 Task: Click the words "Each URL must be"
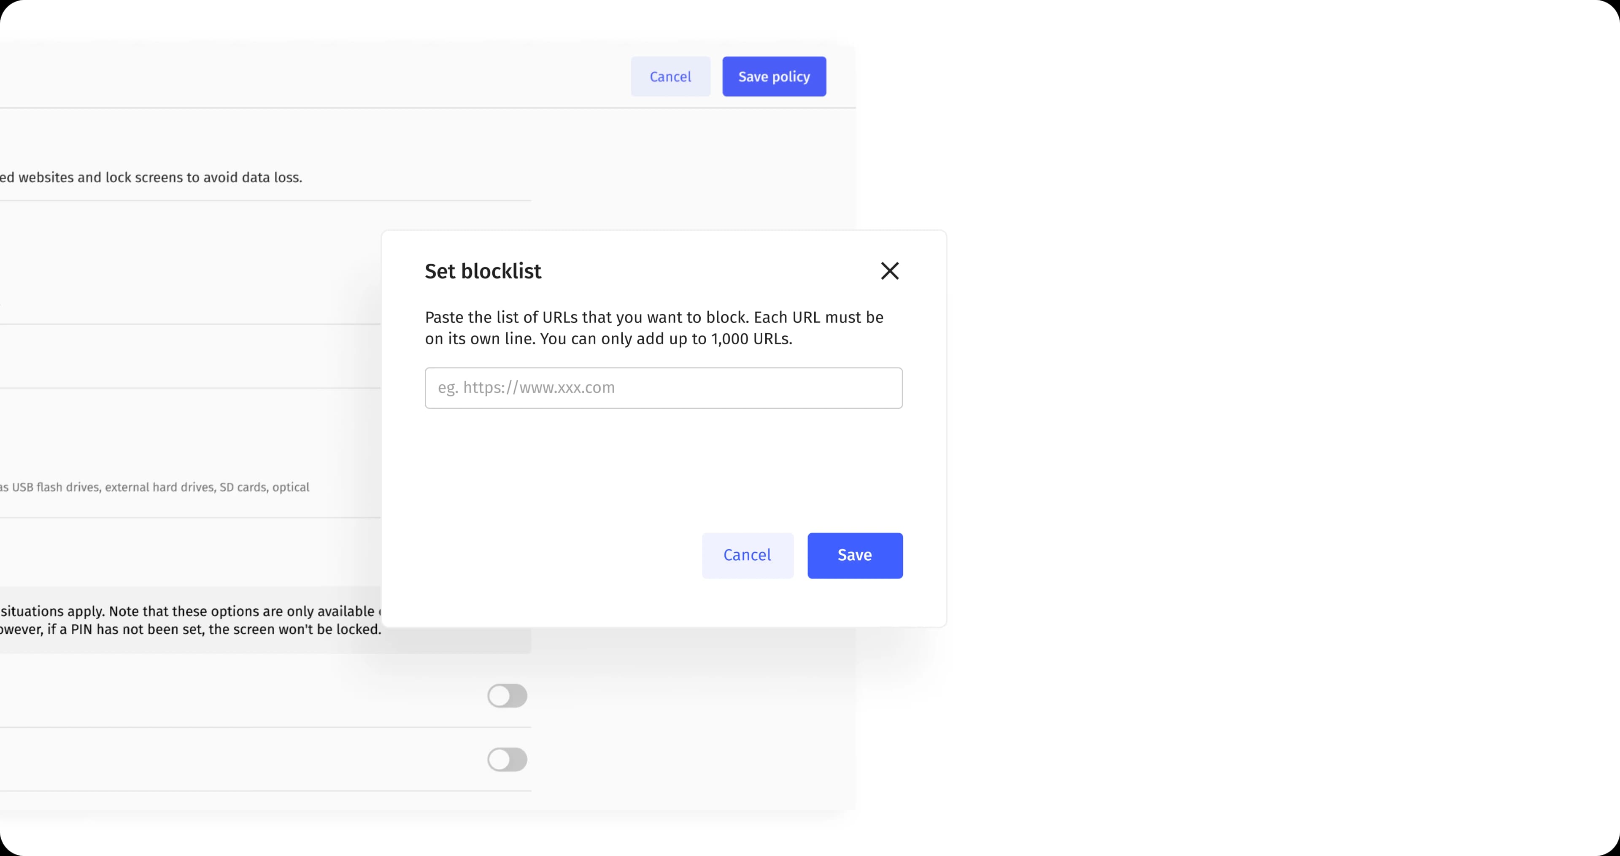pyautogui.click(x=818, y=318)
